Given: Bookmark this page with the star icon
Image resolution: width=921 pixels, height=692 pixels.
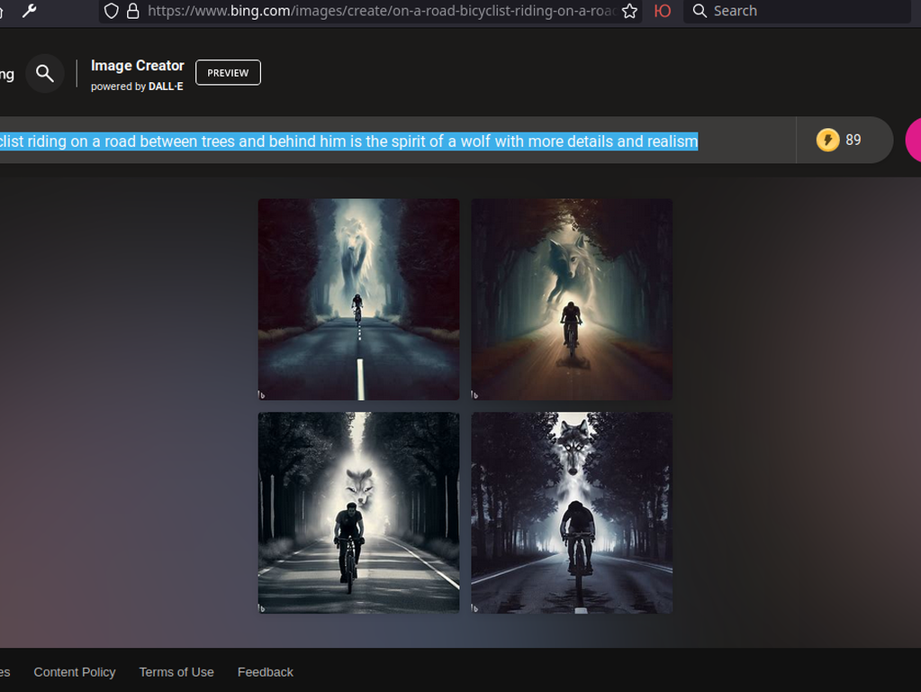Looking at the screenshot, I should click(x=630, y=11).
